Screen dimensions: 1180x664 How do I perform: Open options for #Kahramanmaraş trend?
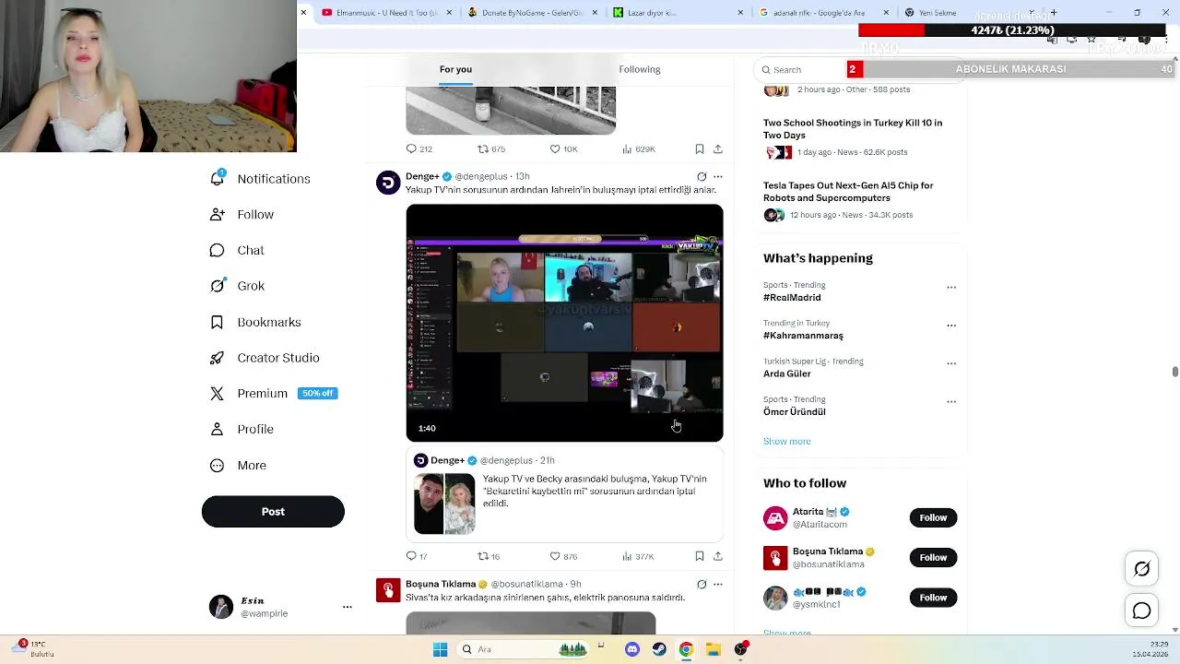click(x=951, y=325)
